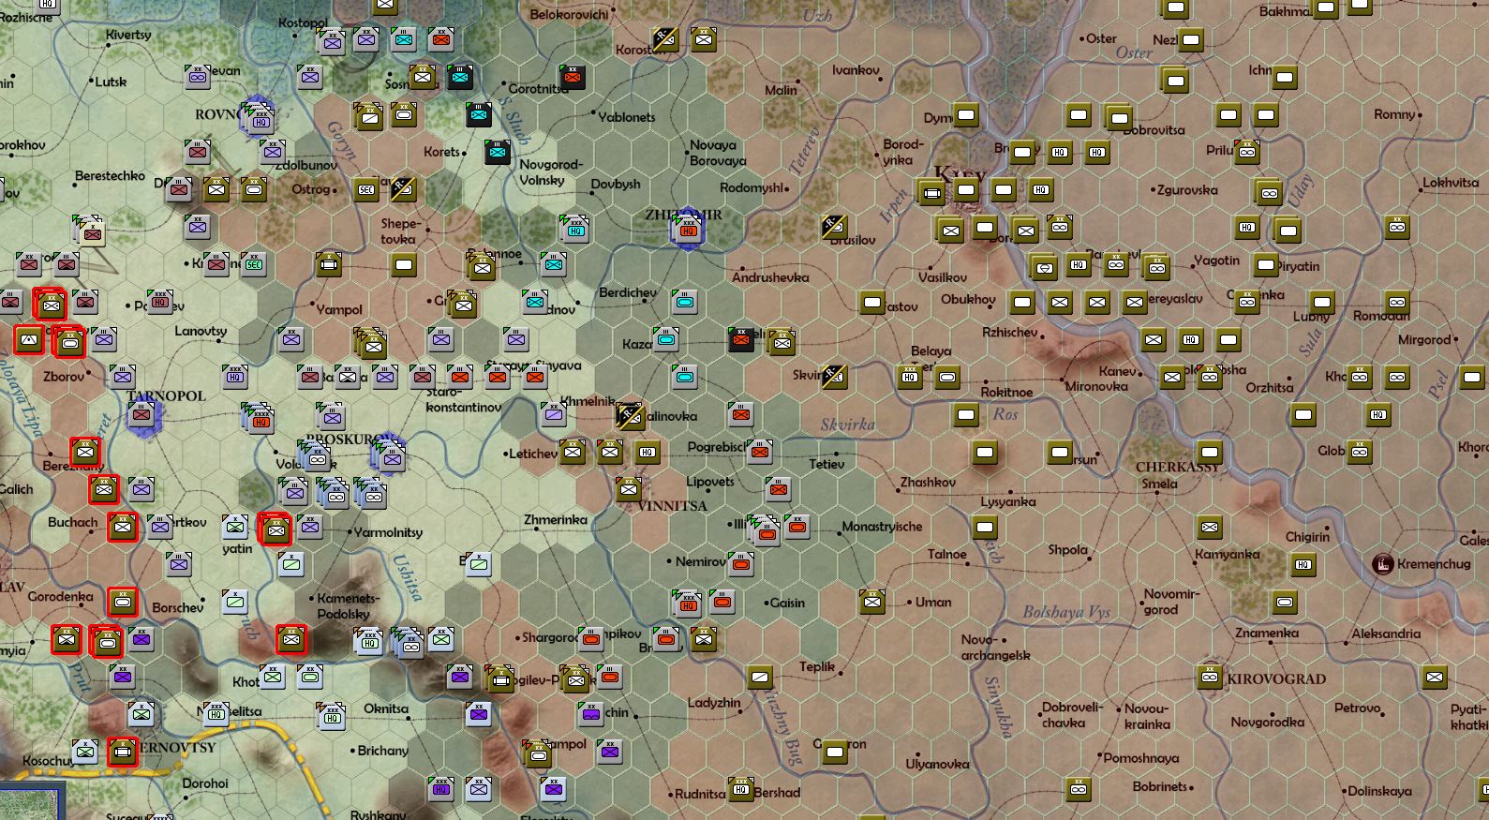The height and width of the screenshot is (820, 1489).
Task: Click the Yarmolnitsy town label
Action: [388, 532]
